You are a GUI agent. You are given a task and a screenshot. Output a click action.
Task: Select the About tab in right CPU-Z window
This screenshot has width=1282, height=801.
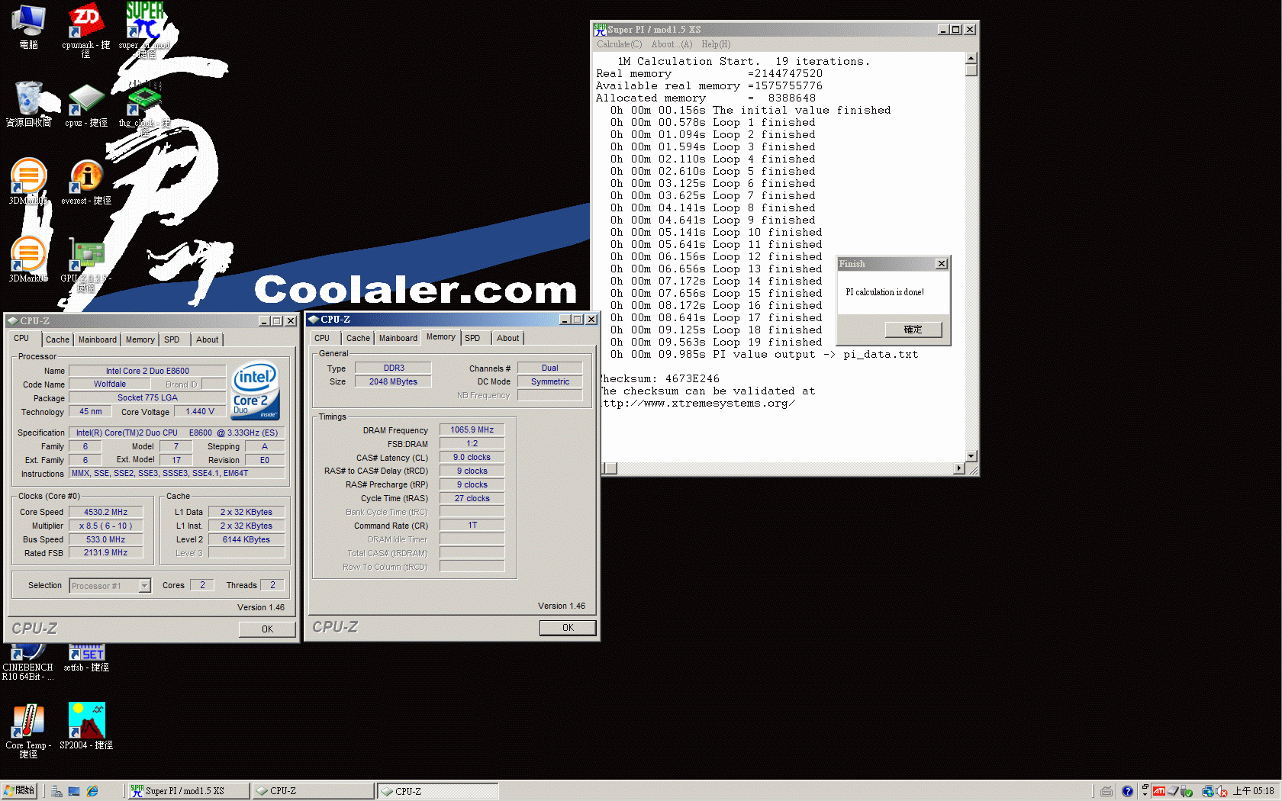[x=507, y=338]
